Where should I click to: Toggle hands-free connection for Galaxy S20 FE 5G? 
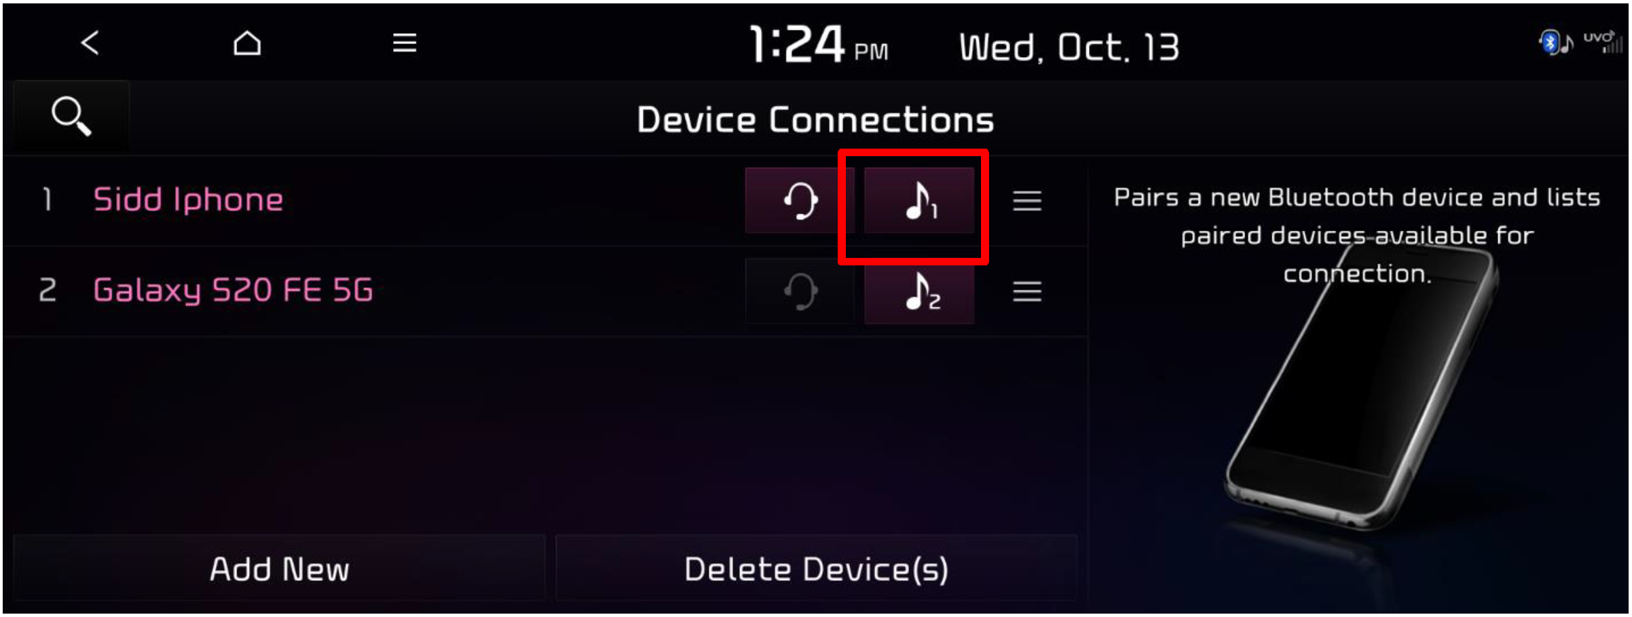tap(800, 291)
